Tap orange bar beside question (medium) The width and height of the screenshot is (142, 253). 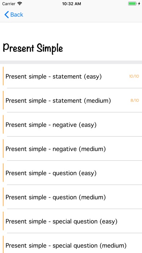coord(3,197)
